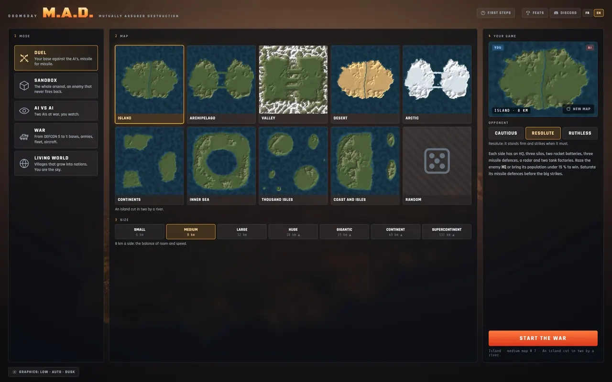Screen dimensions: 612x382
Task: Select the AI vs AI mode
Action: [56, 111]
